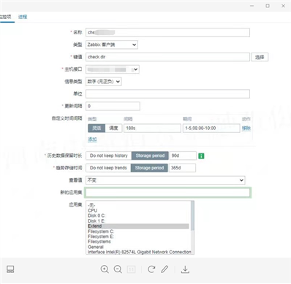The image size is (291, 284).
Task: Click the pencil edit icon
Action: point(165,269)
